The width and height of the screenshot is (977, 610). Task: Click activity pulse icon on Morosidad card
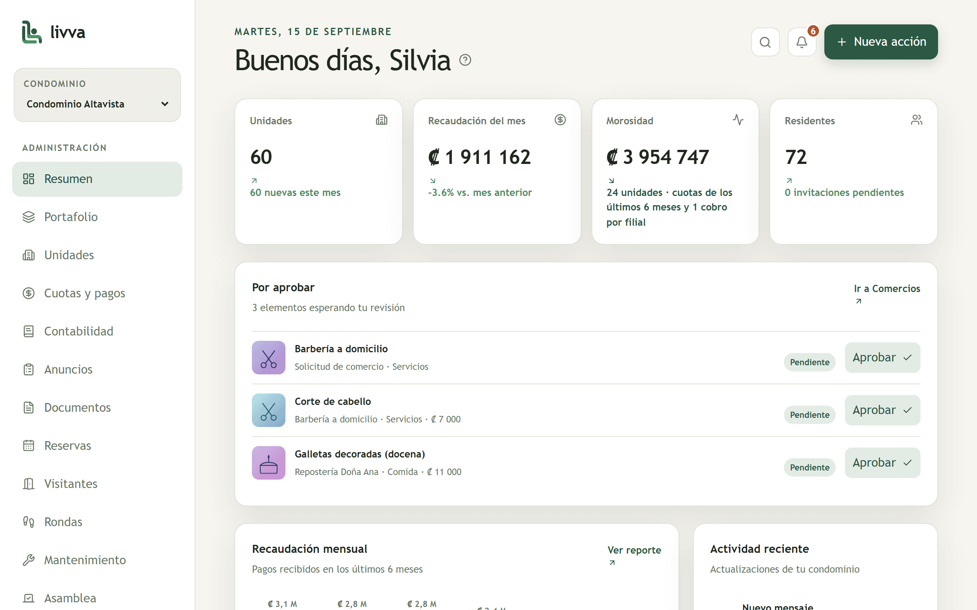point(738,120)
